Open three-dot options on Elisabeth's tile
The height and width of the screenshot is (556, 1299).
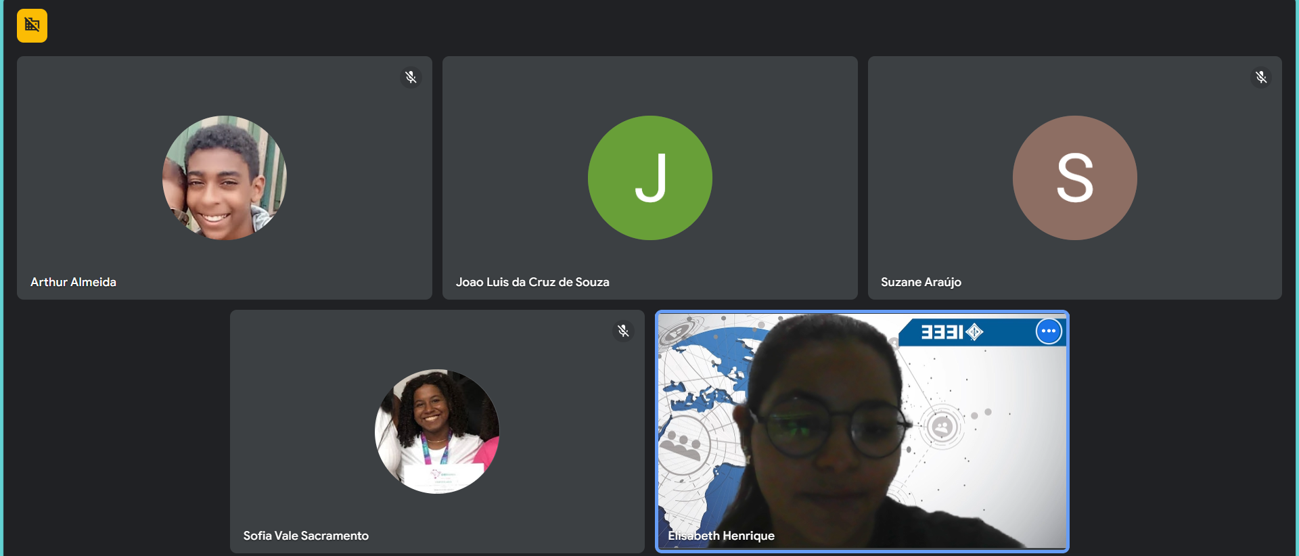[x=1049, y=331]
